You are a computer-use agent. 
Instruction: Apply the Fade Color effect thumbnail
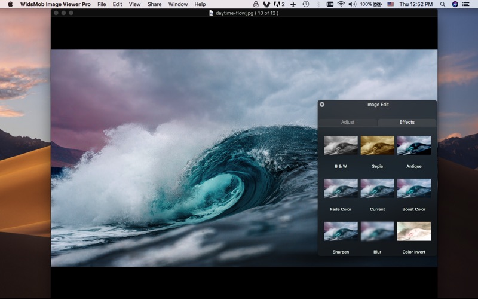pos(341,188)
